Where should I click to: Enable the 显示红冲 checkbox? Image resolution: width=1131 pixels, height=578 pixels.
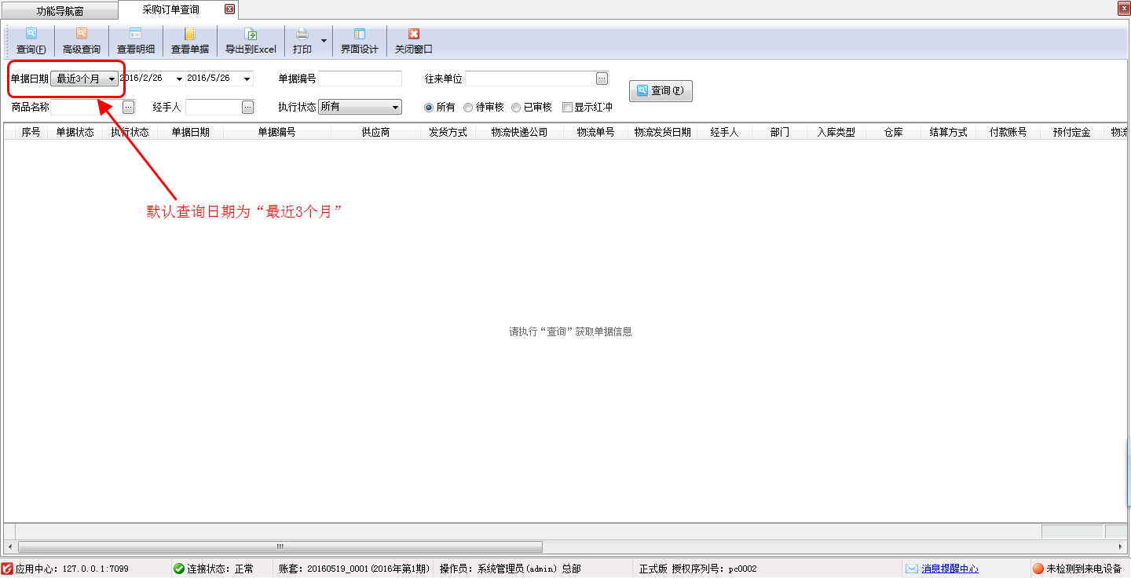click(x=567, y=108)
